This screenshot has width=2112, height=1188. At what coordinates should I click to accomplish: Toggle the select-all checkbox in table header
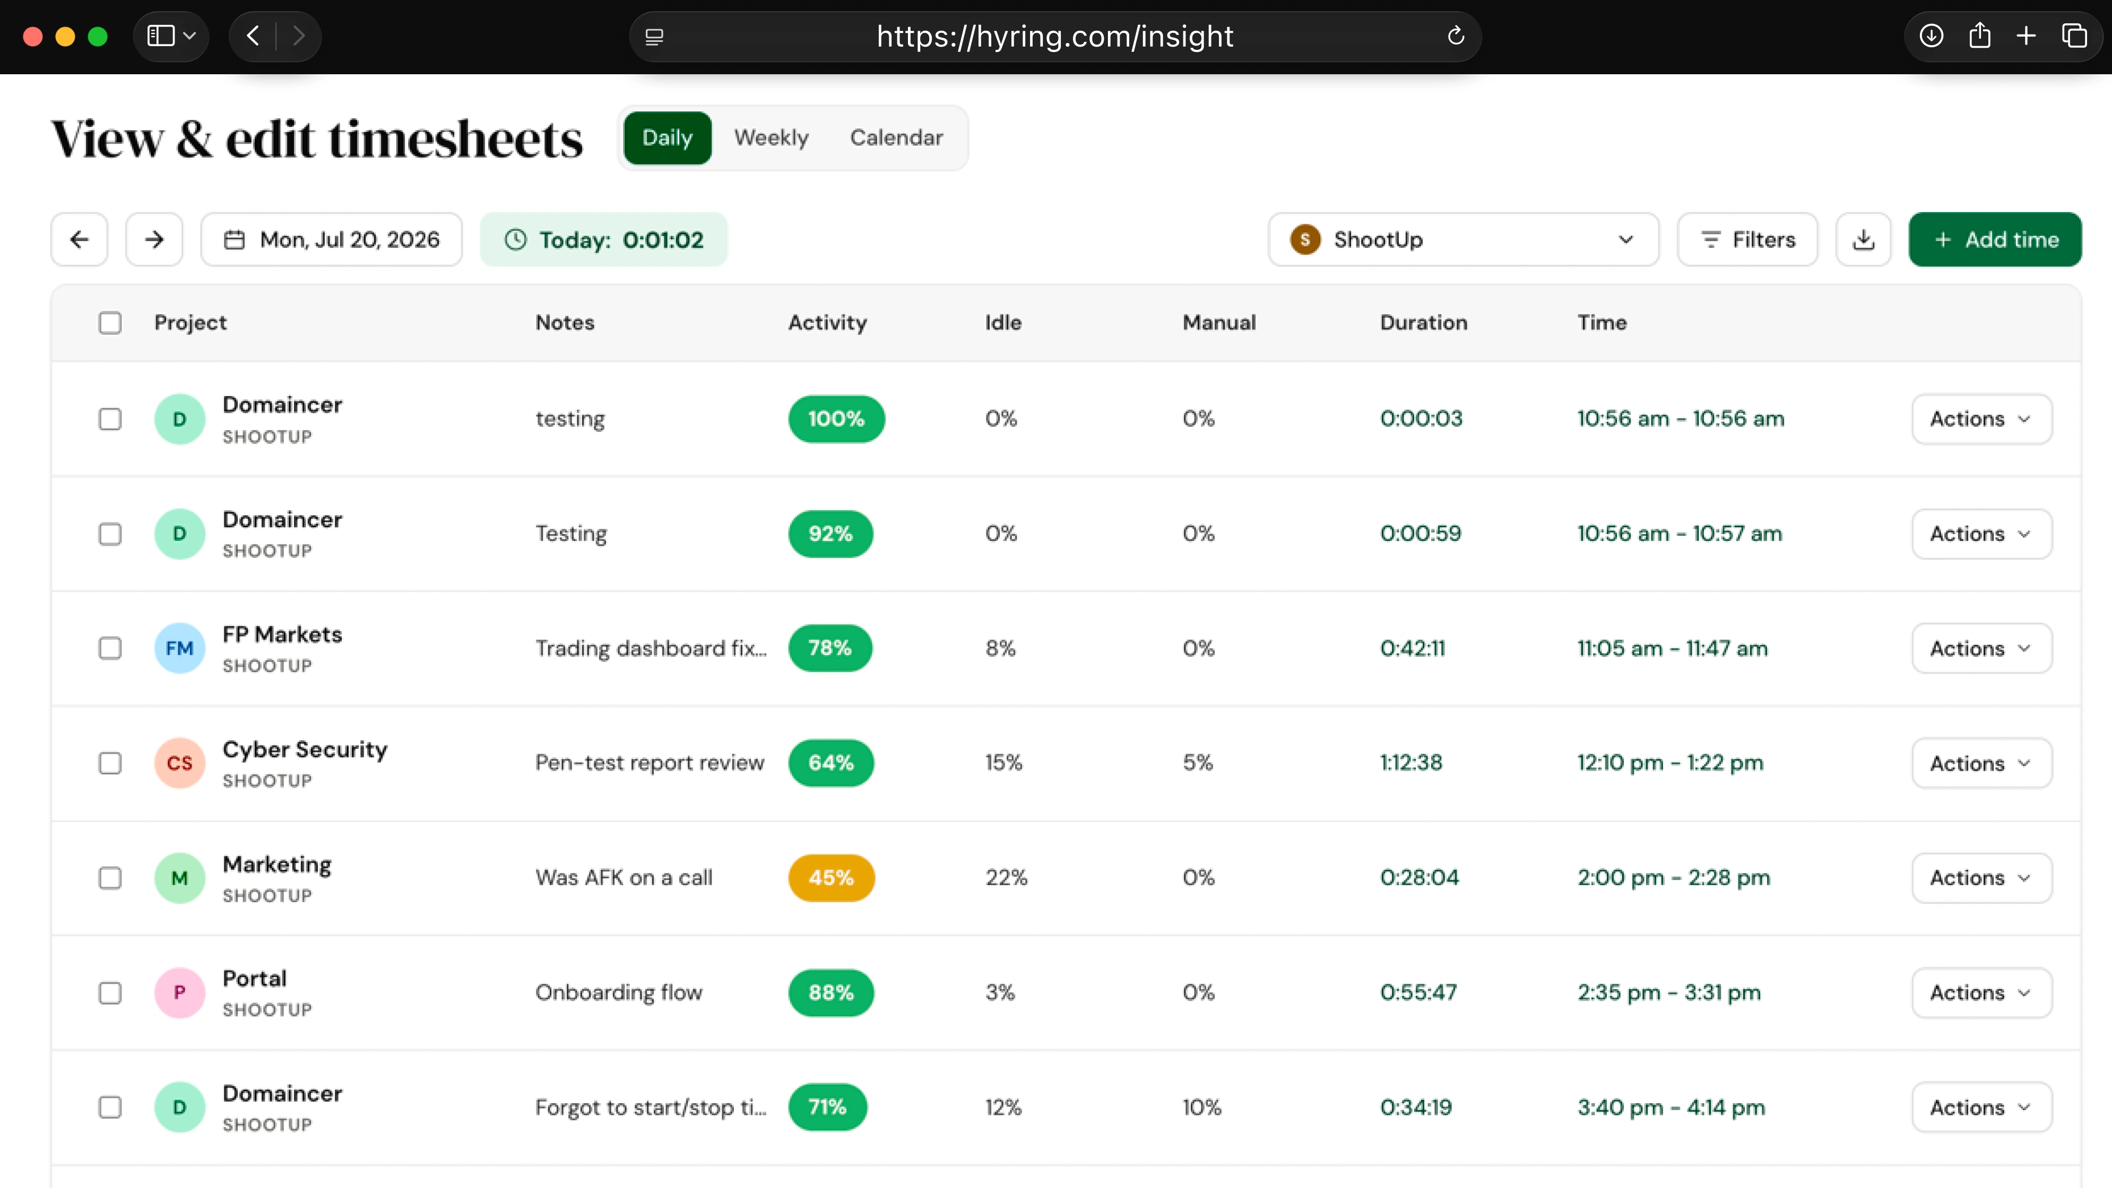click(110, 323)
